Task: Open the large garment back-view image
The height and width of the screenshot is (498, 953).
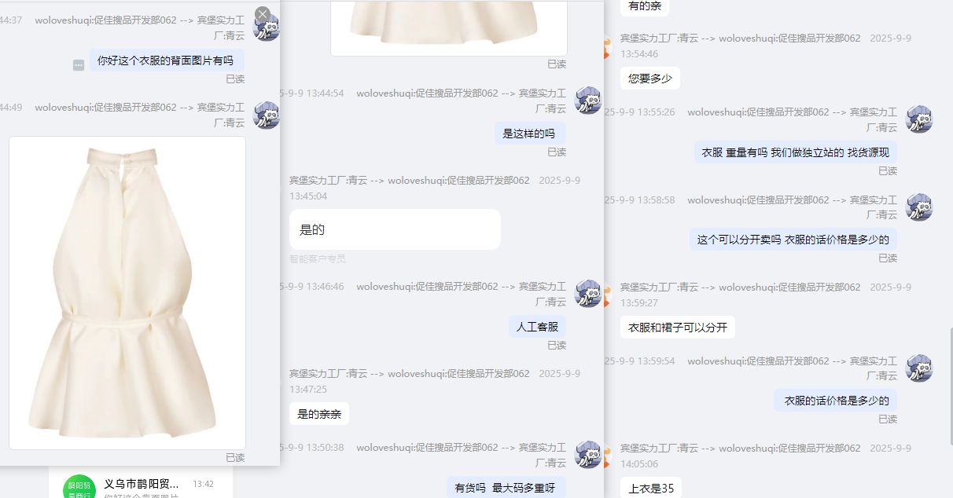Action: (x=127, y=292)
